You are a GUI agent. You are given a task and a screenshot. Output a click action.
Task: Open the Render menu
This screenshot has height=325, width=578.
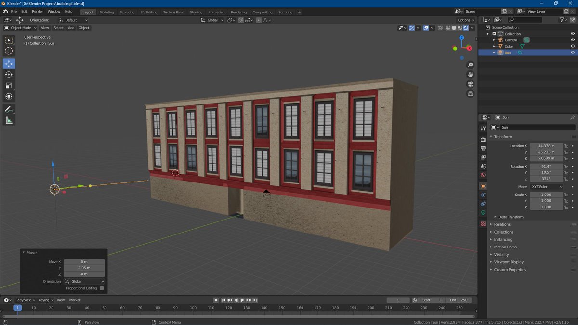tap(37, 11)
